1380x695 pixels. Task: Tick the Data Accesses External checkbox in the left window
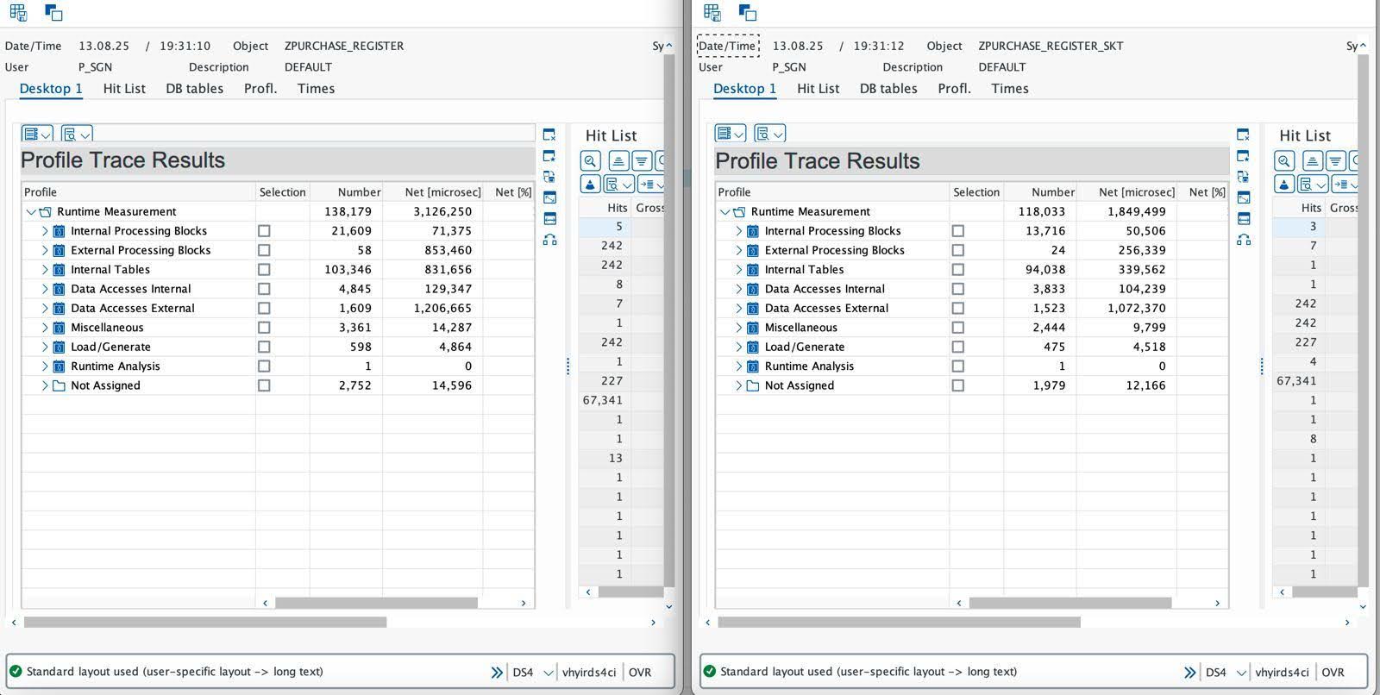pos(264,308)
